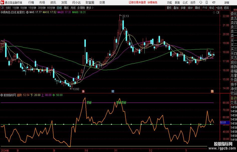Screen dimensions: 237x152
Task: Open the 选项 menu
Action: (193, 2)
